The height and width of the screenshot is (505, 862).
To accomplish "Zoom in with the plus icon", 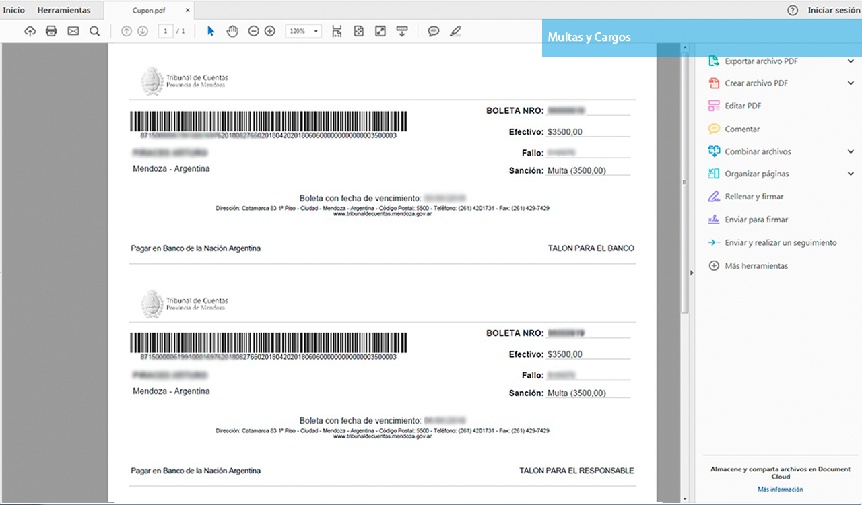I will (x=270, y=31).
